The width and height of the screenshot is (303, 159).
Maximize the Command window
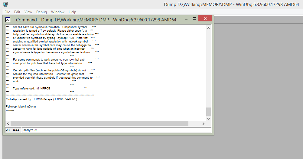(x=194, y=18)
